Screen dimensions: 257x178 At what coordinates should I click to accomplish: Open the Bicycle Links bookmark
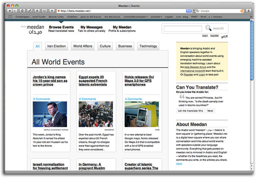(56, 17)
